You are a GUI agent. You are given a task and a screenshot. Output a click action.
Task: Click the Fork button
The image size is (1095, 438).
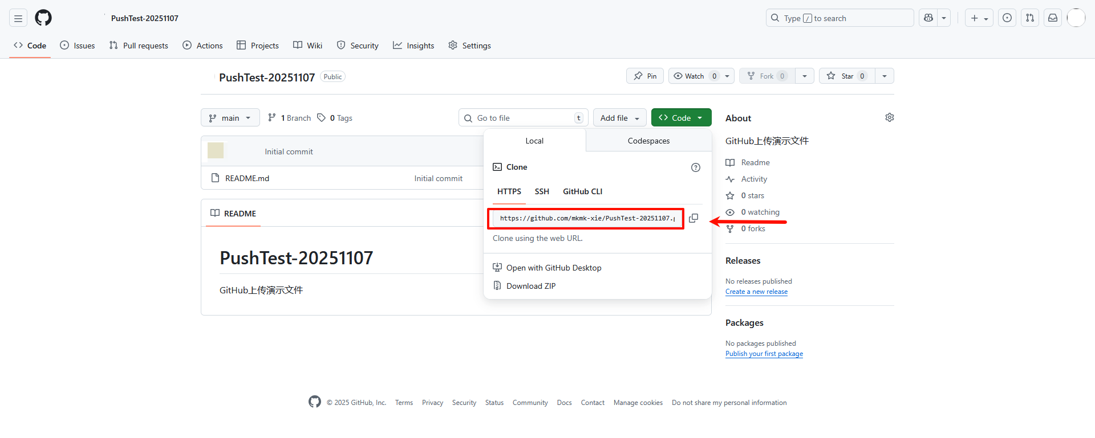coord(767,76)
